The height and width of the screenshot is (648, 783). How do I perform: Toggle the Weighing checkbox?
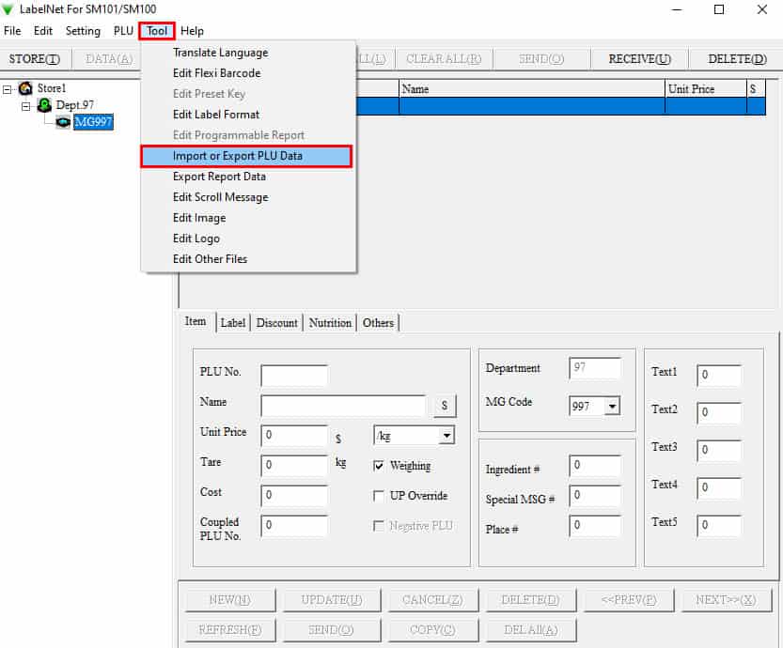[x=379, y=466]
